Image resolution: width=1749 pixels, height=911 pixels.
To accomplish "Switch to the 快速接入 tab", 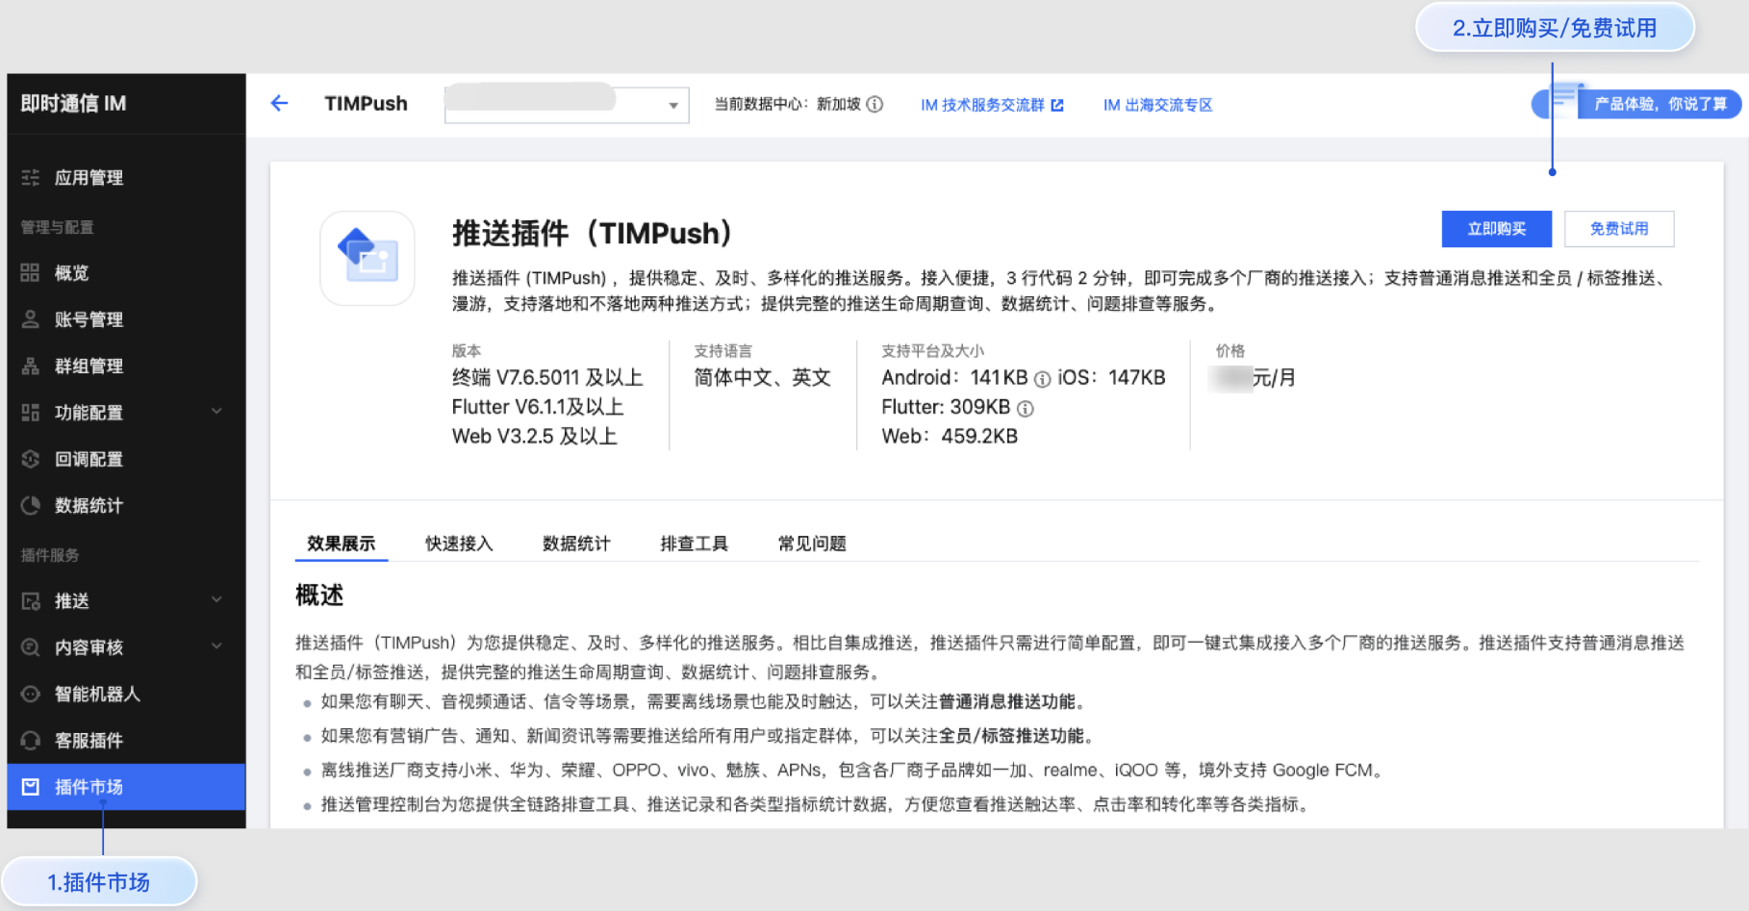I will (459, 544).
